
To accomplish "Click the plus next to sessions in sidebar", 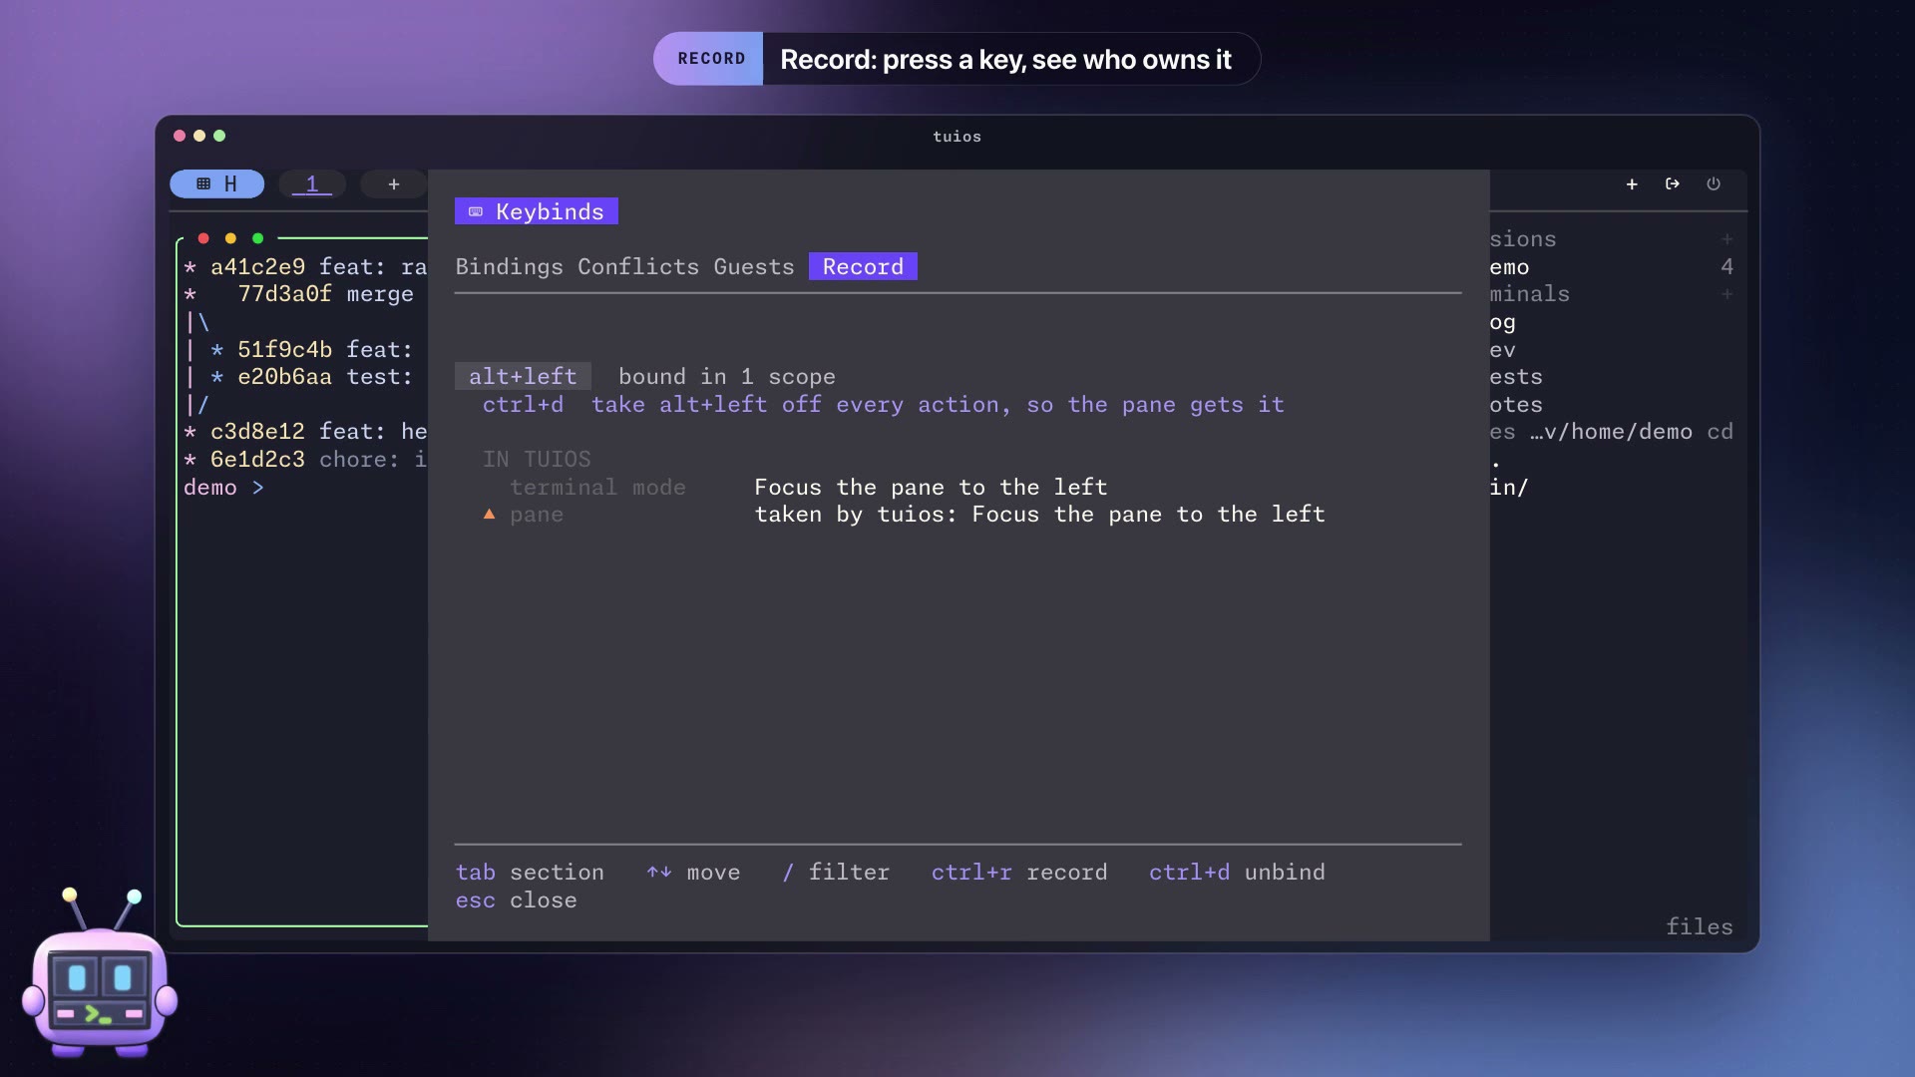I will click(x=1726, y=239).
